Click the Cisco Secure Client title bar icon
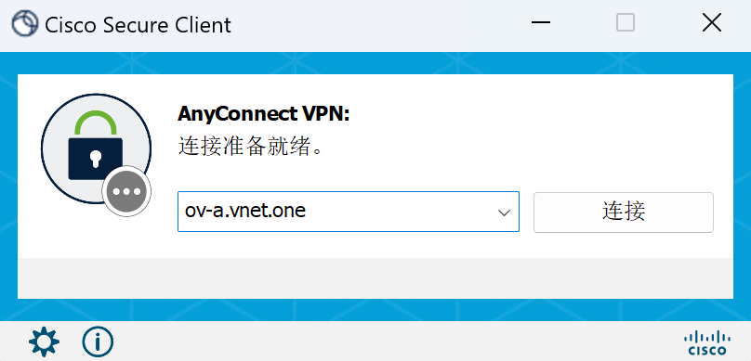This screenshot has height=361, width=751. coord(25,23)
